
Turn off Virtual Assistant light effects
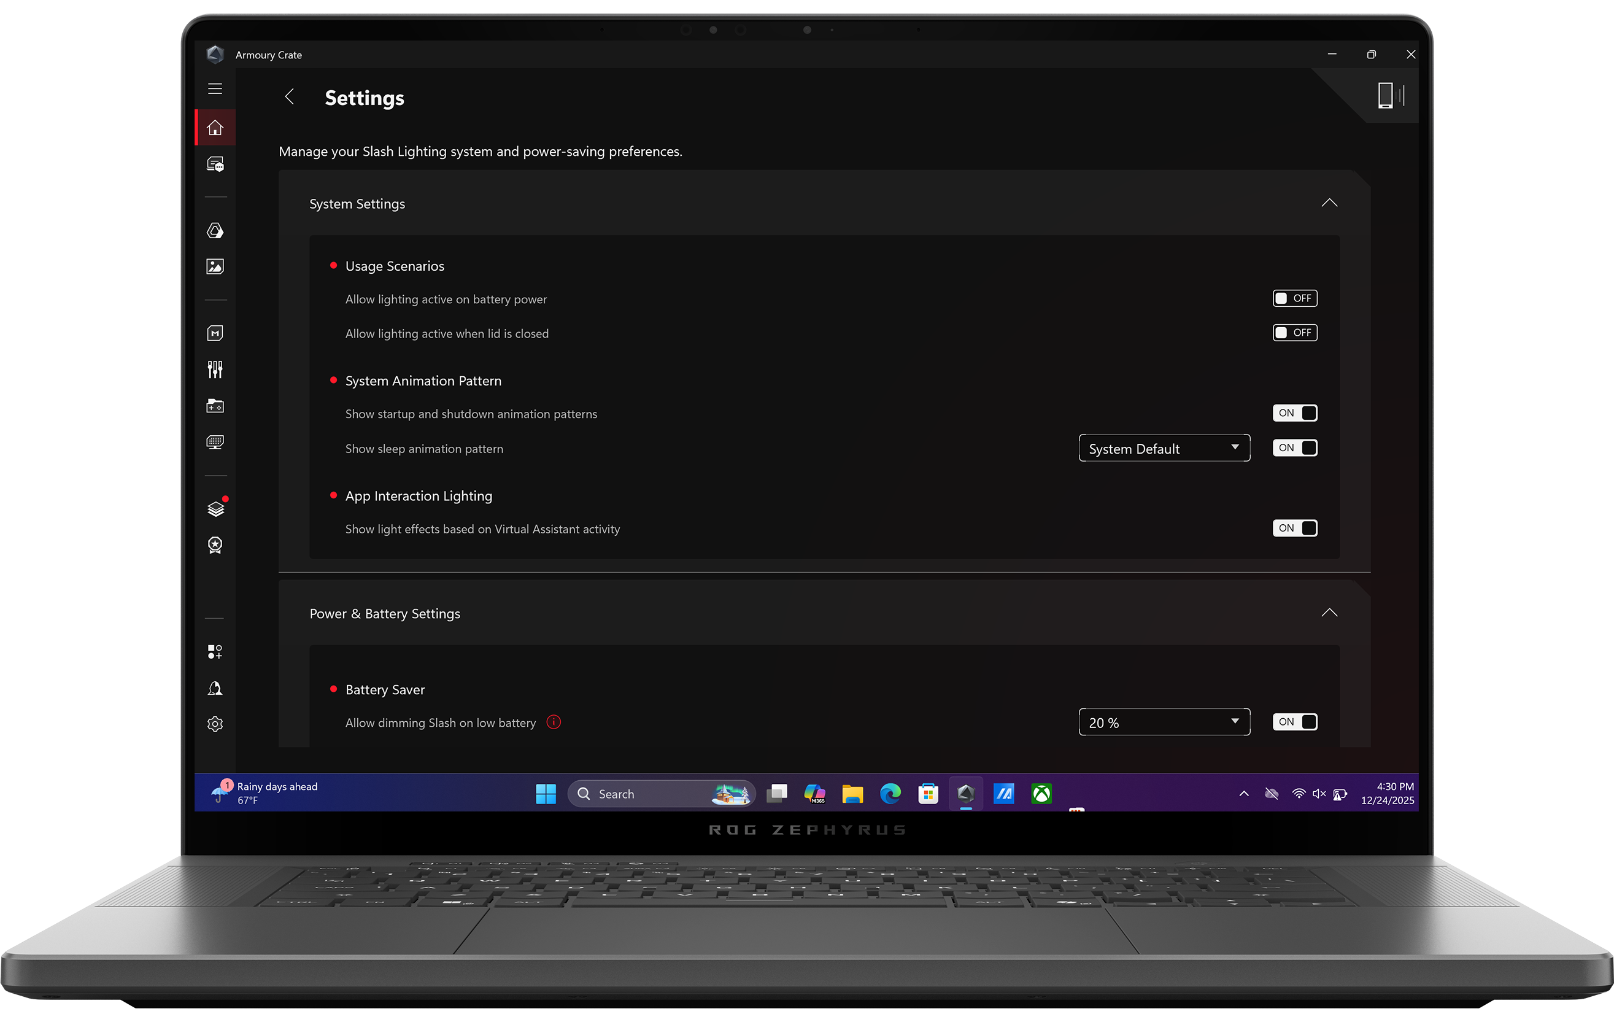1294,528
